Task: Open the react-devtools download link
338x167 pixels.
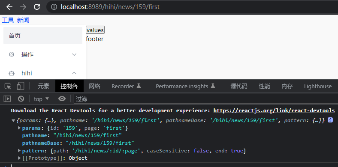Action: (x=274, y=110)
